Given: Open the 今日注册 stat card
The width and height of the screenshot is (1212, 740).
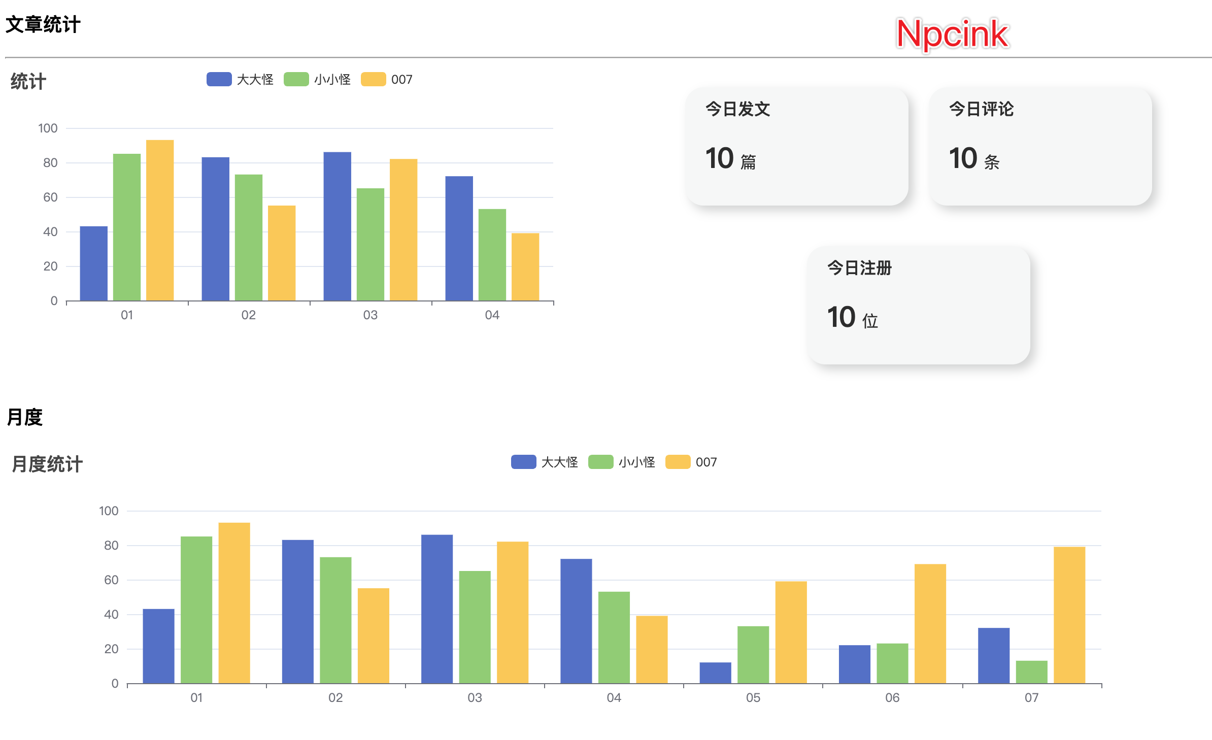Looking at the screenshot, I should [x=918, y=305].
